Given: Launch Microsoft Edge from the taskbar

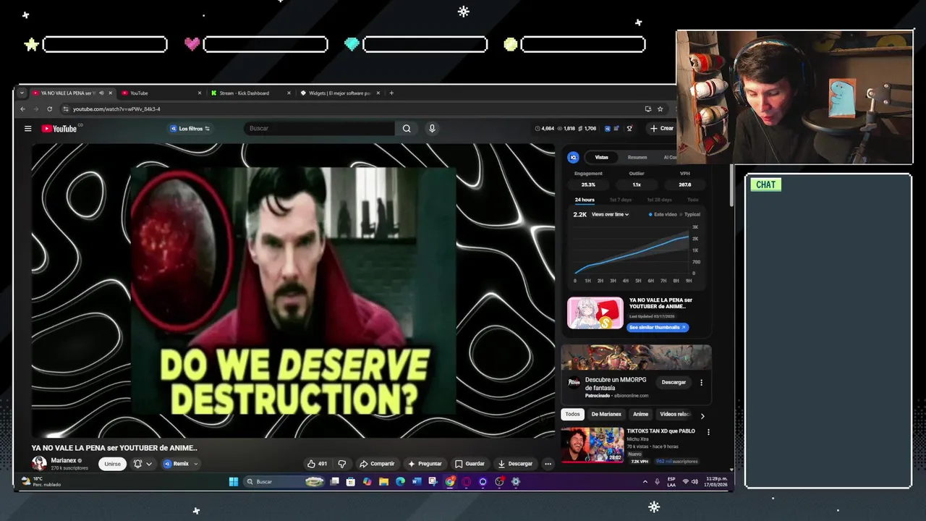Looking at the screenshot, I should pyautogui.click(x=400, y=481).
